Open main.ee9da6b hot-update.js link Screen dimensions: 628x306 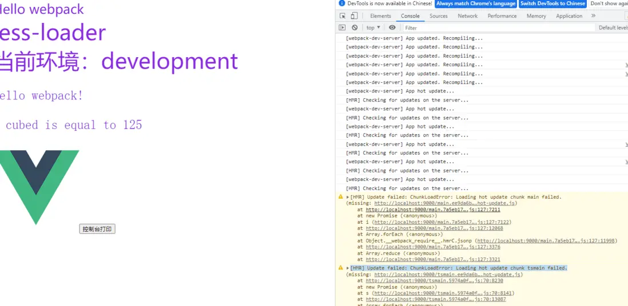pos(445,203)
